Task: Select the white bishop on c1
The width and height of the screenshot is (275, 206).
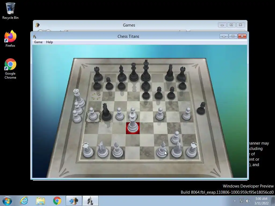Action: [x=118, y=150]
